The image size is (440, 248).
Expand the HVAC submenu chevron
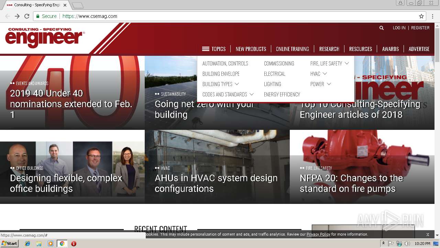[x=325, y=74]
